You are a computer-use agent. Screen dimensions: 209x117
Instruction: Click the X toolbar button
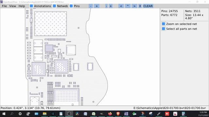click(x=140, y=6)
